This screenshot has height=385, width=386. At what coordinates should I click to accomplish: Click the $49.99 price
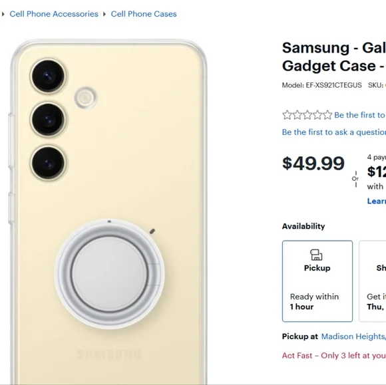(x=313, y=164)
